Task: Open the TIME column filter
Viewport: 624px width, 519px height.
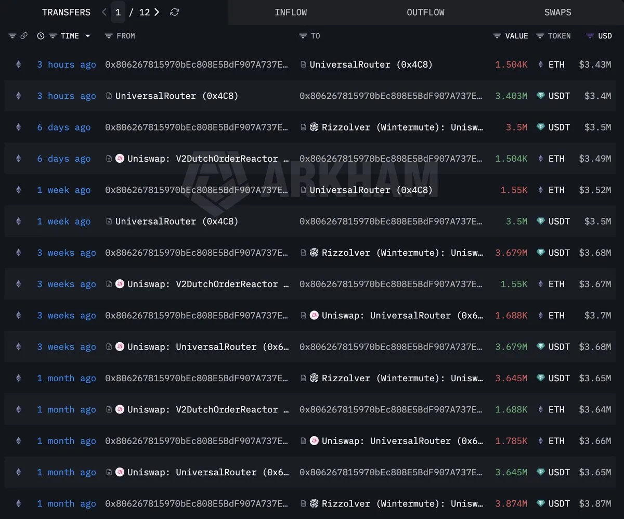Action: point(53,36)
